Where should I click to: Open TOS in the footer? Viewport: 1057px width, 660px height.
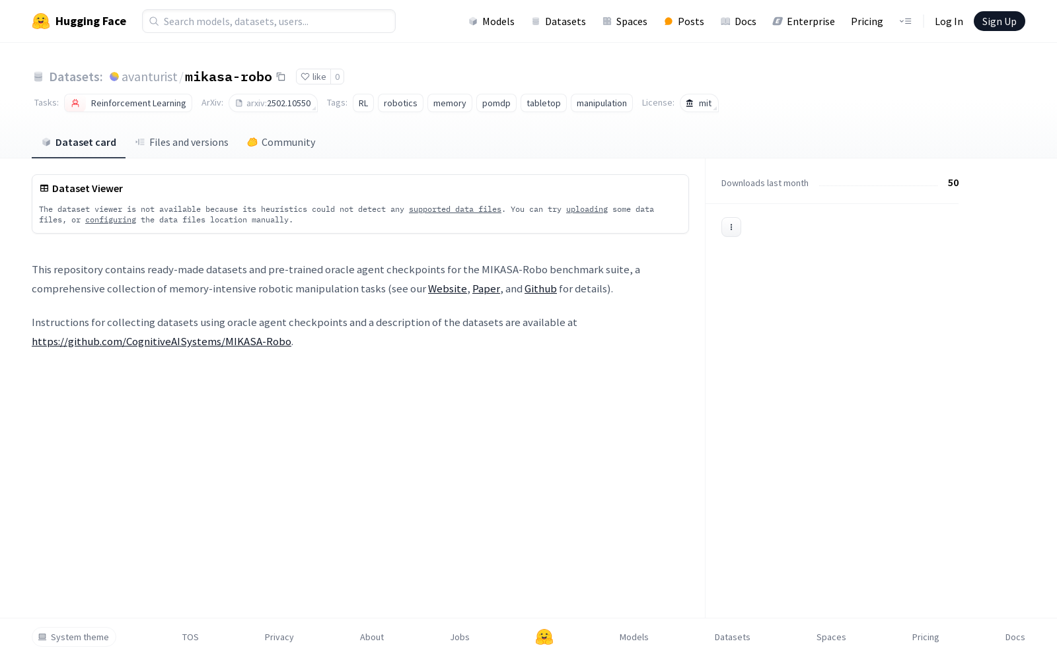pyautogui.click(x=190, y=637)
